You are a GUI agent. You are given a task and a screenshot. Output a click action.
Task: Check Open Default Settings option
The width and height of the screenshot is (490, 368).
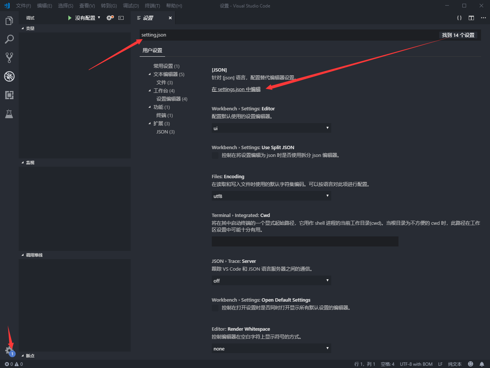(215, 308)
